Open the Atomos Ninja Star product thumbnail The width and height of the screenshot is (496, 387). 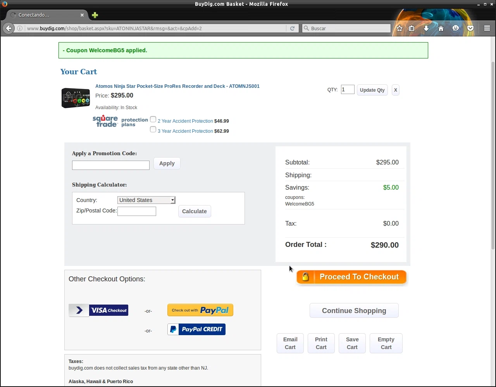[x=76, y=98]
